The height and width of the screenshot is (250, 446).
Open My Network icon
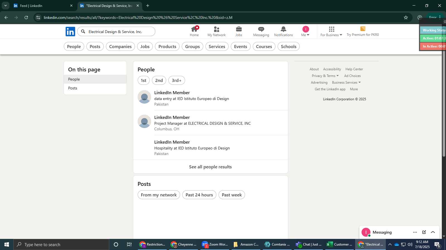coord(217,31)
